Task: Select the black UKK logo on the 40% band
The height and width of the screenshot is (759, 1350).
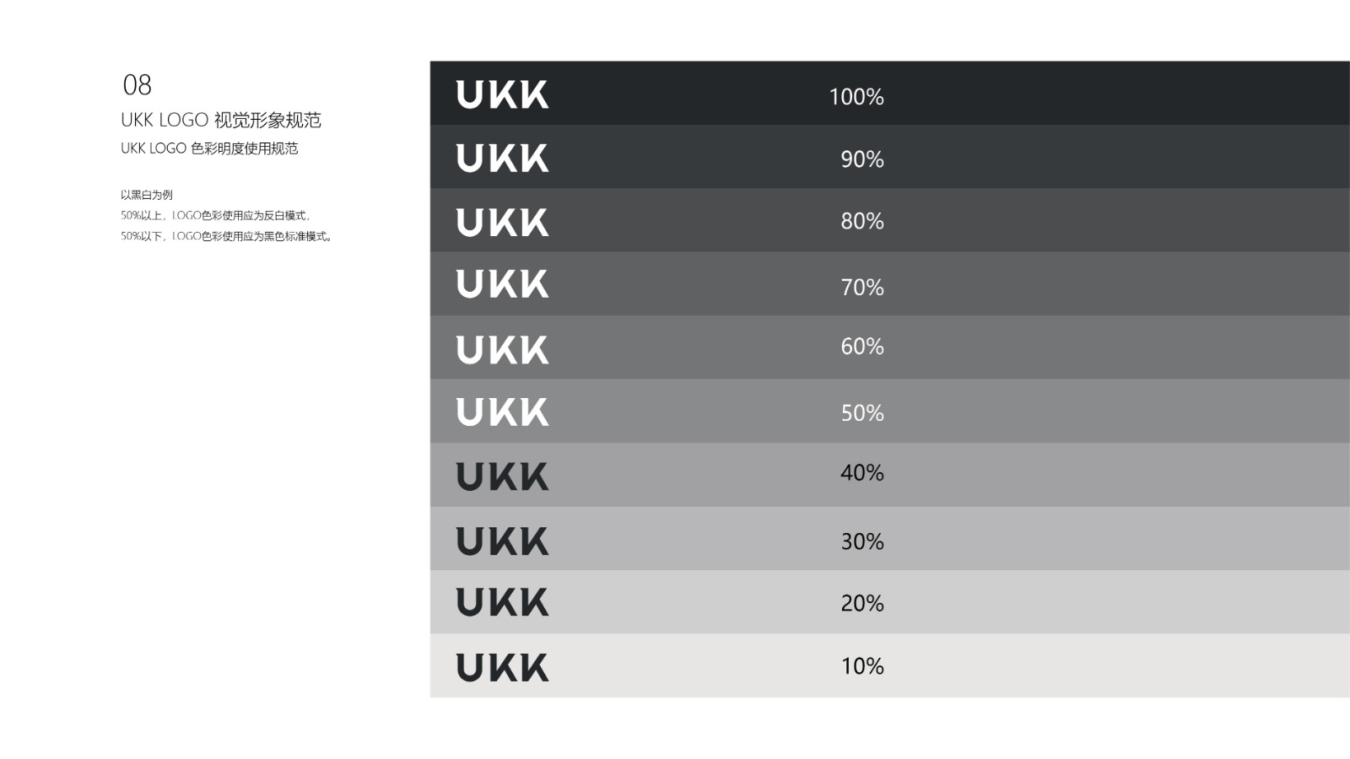Action: tap(502, 476)
